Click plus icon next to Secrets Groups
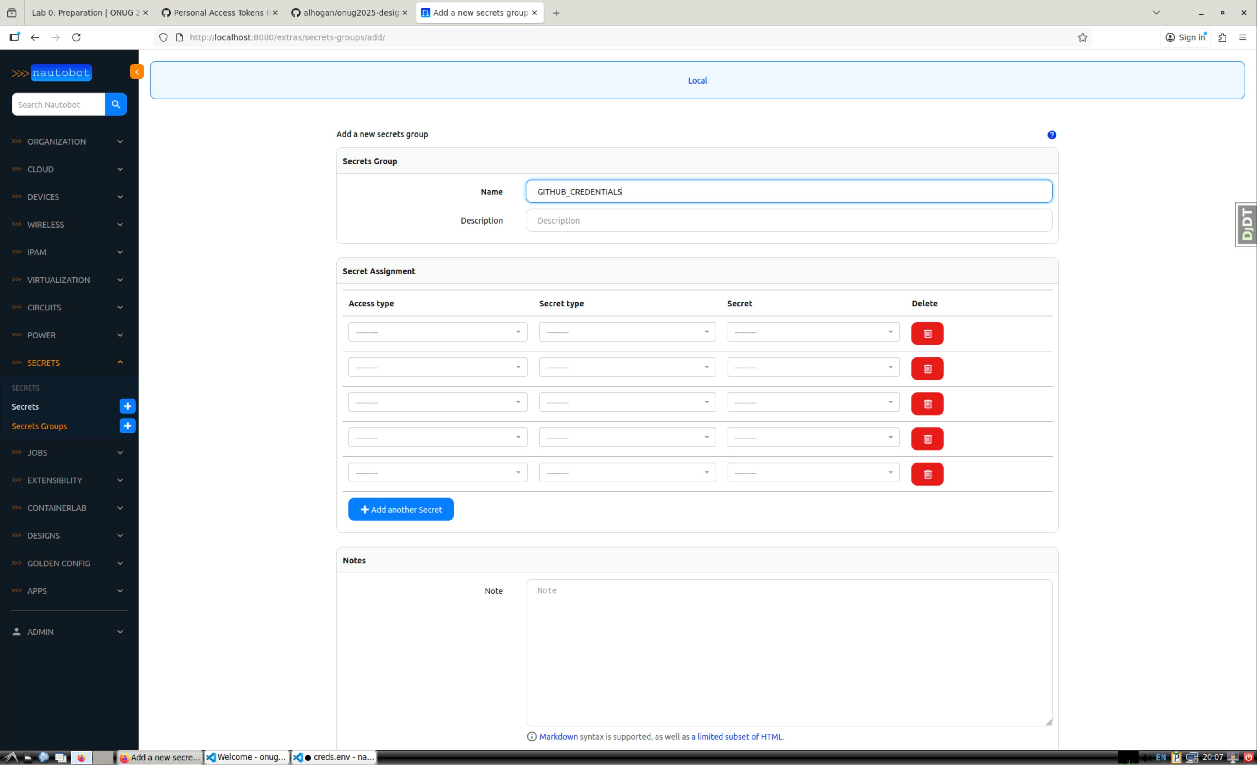Screen dimensions: 1257x765 pyautogui.click(x=128, y=426)
